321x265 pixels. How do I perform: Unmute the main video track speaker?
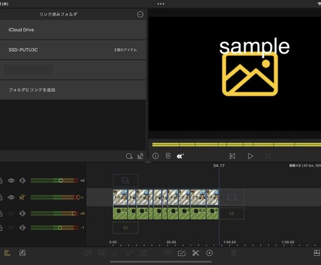tap(22, 197)
